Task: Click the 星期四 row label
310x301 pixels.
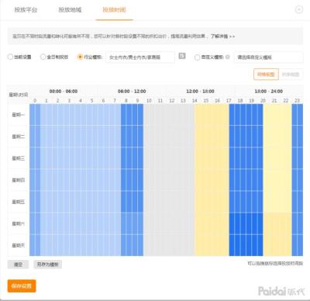Action: (19, 180)
